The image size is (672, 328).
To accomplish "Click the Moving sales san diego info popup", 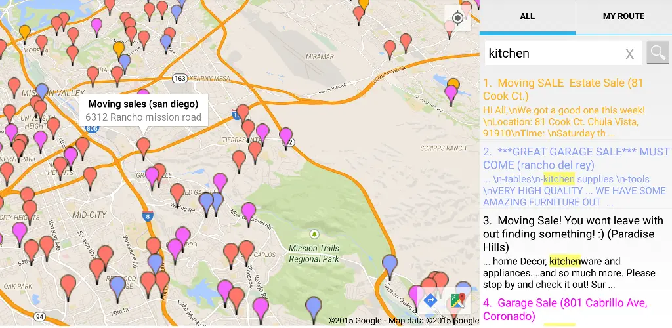I will click(x=144, y=110).
